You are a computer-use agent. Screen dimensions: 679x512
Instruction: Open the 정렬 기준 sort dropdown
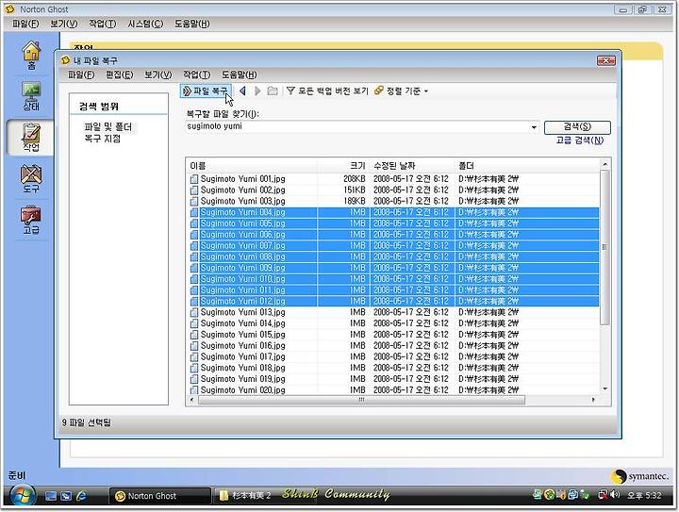(x=402, y=91)
